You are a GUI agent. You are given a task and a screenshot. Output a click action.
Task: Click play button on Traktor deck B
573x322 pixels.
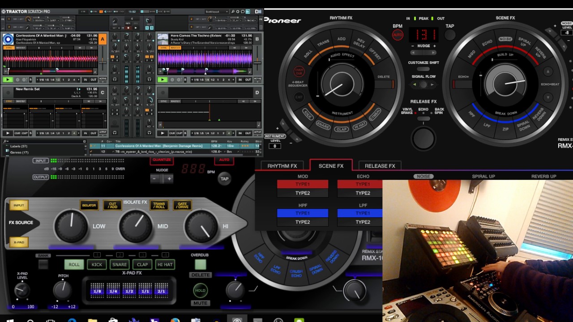(x=162, y=80)
